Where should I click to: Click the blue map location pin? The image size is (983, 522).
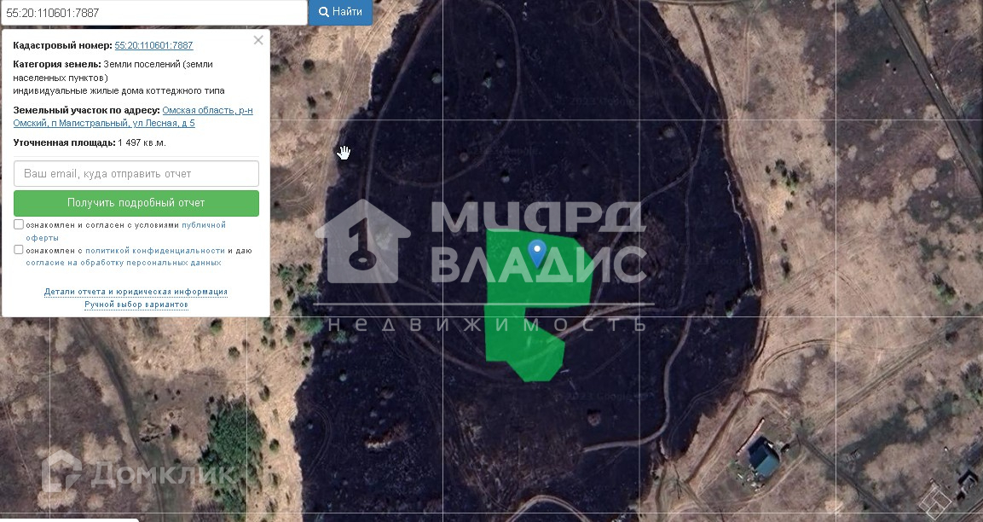point(536,252)
